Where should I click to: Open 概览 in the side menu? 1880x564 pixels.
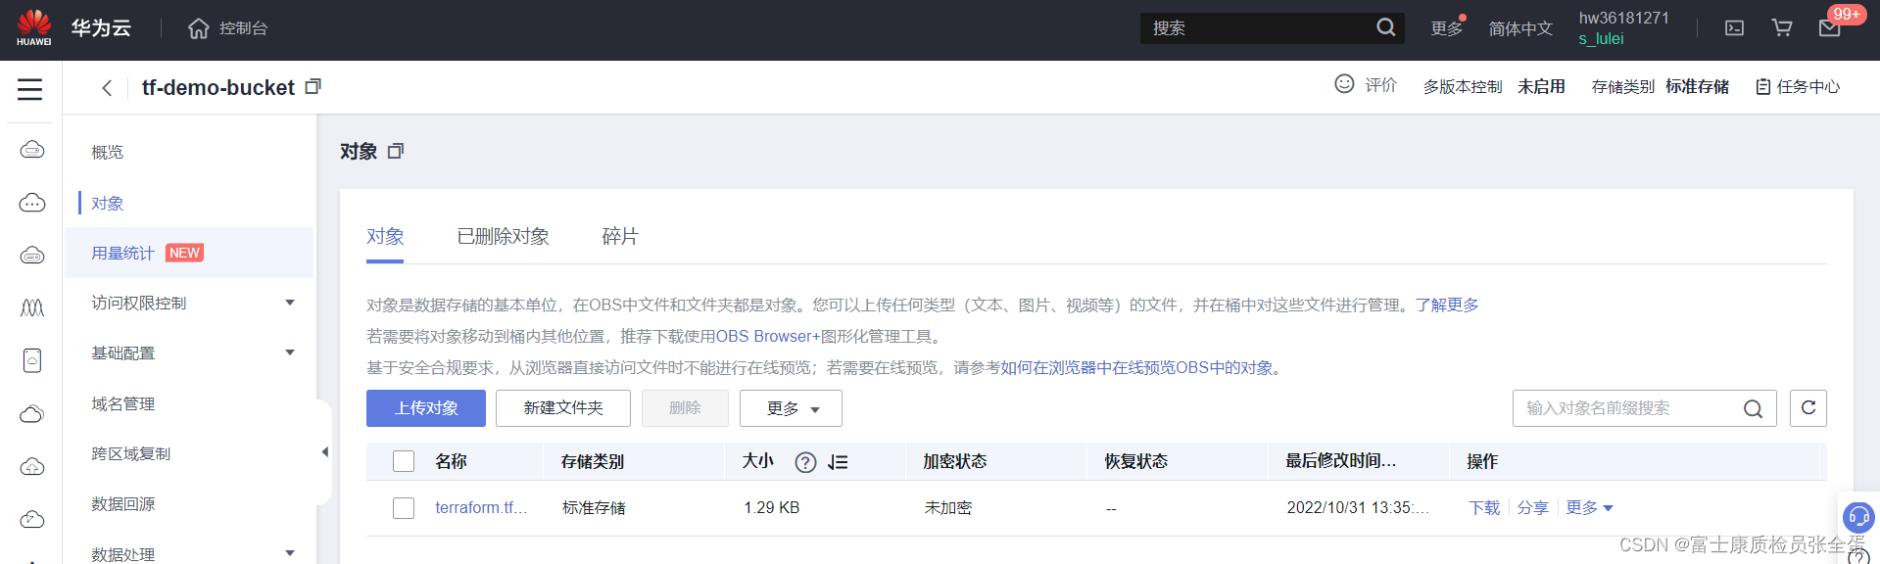click(x=108, y=152)
